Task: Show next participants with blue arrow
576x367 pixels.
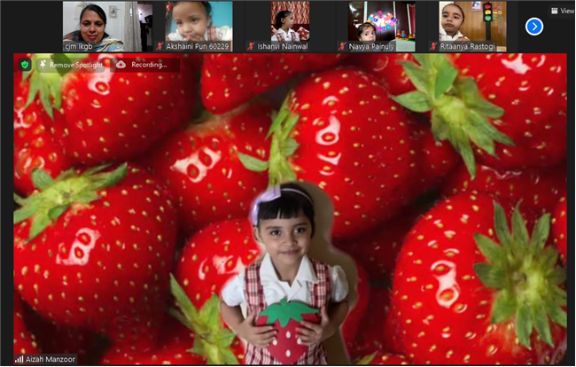Action: point(534,27)
